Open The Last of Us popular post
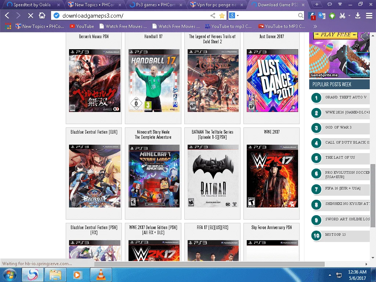This screenshot has width=376, height=282. (x=340, y=157)
